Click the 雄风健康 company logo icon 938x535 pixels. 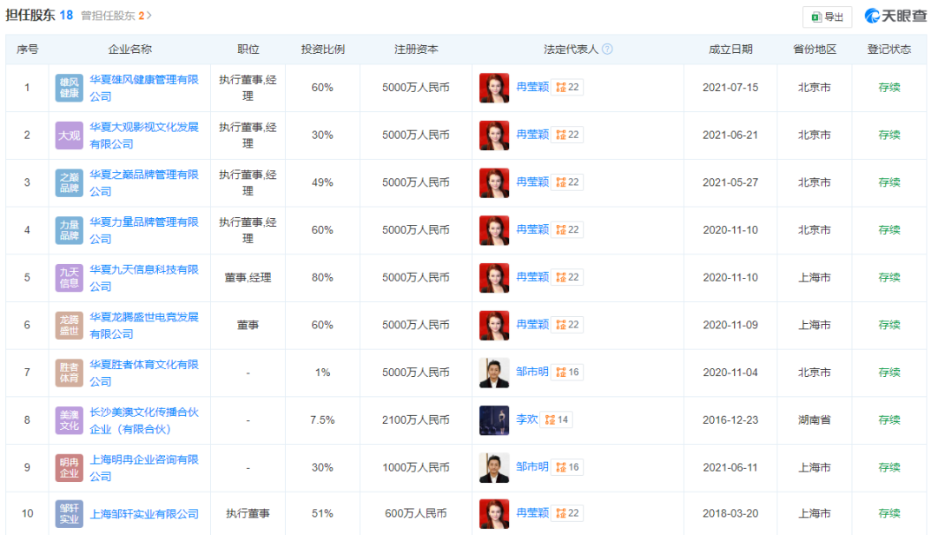pos(69,88)
